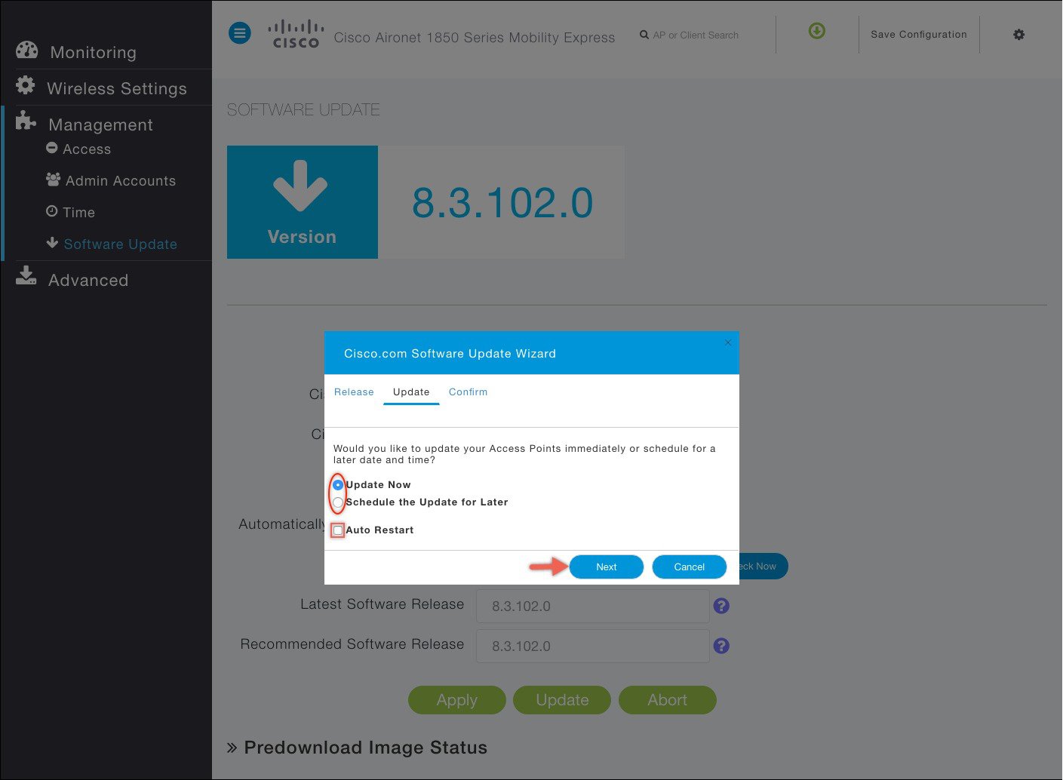This screenshot has height=780, width=1063.
Task: Click the Recommended Software Release field
Action: coord(593,646)
